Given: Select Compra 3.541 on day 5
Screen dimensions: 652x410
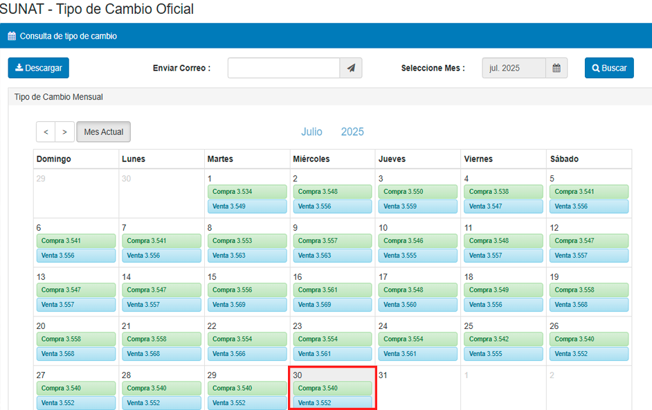Looking at the screenshot, I should coord(589,191).
